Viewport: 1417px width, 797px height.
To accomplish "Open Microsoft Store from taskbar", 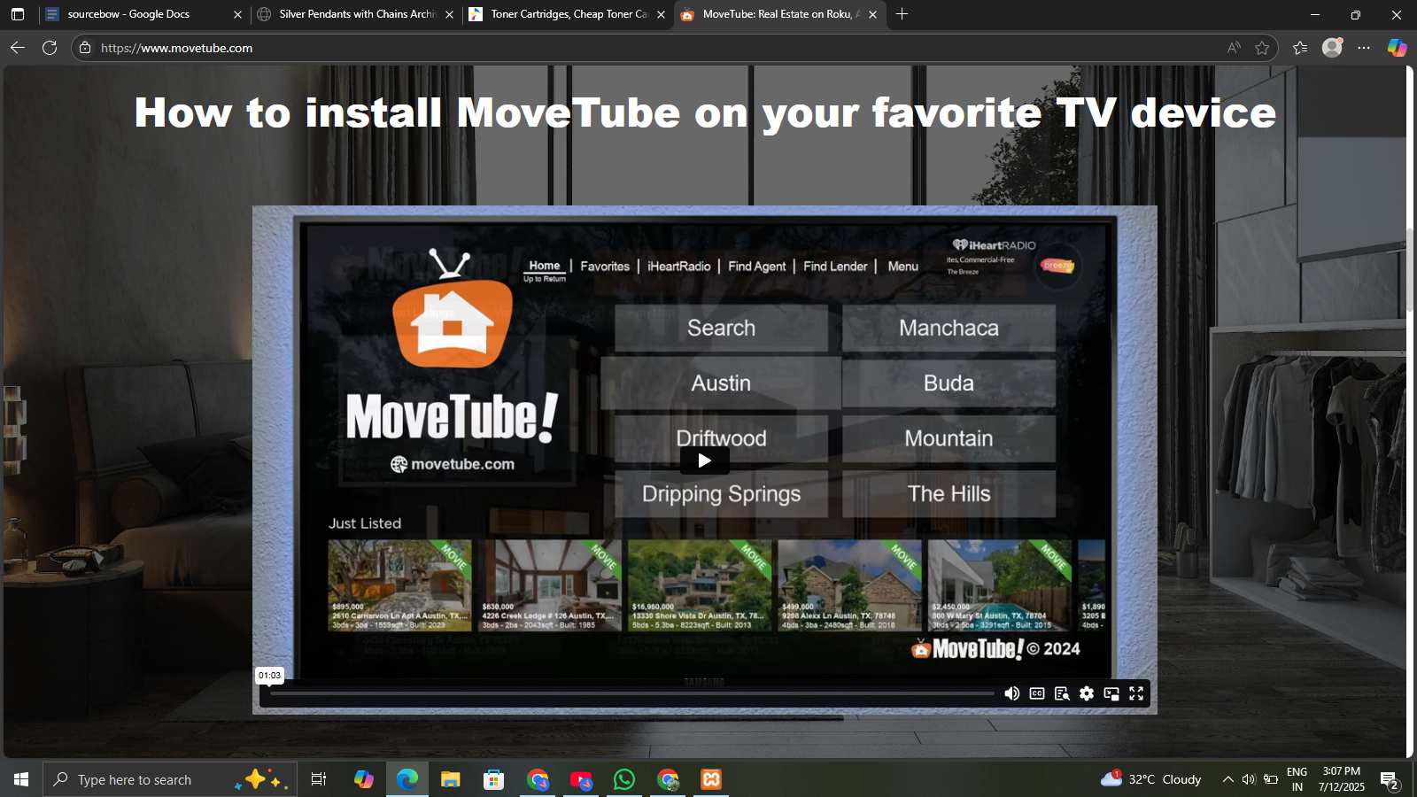I will pos(493,779).
